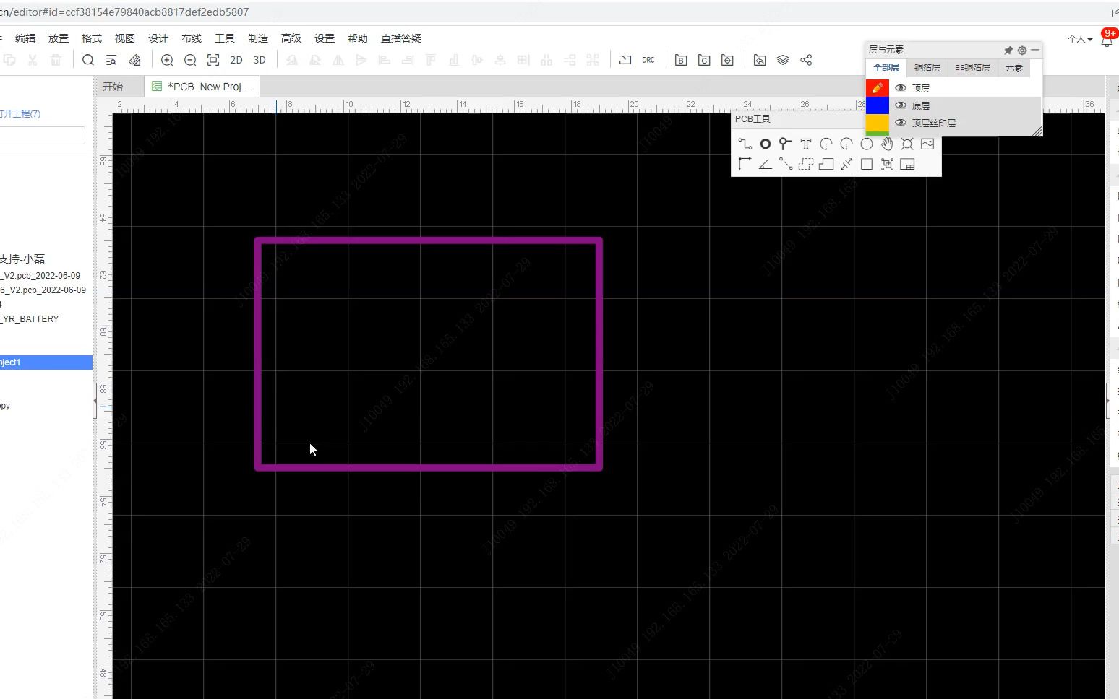The height and width of the screenshot is (699, 1119).
Task: Select the rectangle drawing tool
Action: tap(867, 164)
